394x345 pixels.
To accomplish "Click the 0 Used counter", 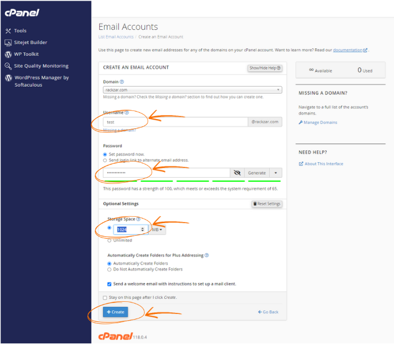I will coord(365,70).
